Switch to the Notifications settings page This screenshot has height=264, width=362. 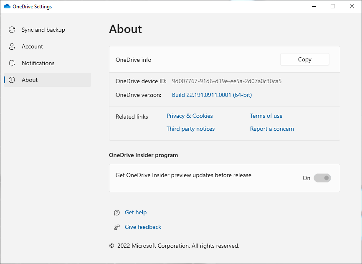tap(38, 63)
